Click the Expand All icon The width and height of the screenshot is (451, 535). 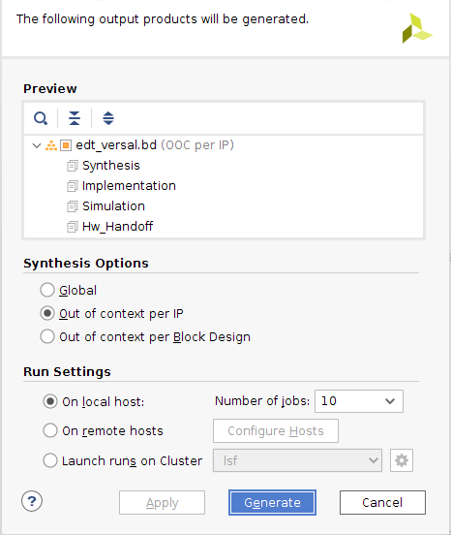108,118
